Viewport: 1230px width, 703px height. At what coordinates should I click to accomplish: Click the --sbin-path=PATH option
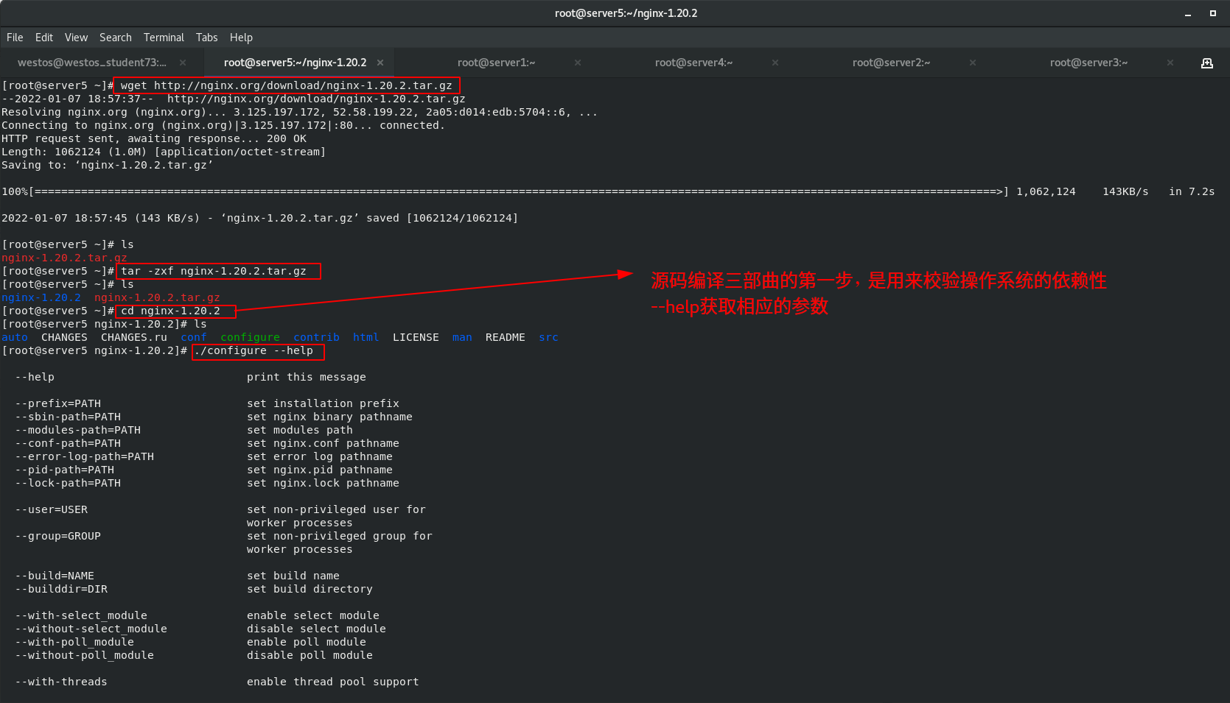pos(68,417)
